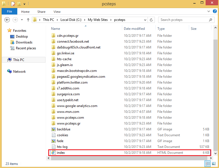
Task: Select the backblue GIF image icon
Action: click(54, 129)
